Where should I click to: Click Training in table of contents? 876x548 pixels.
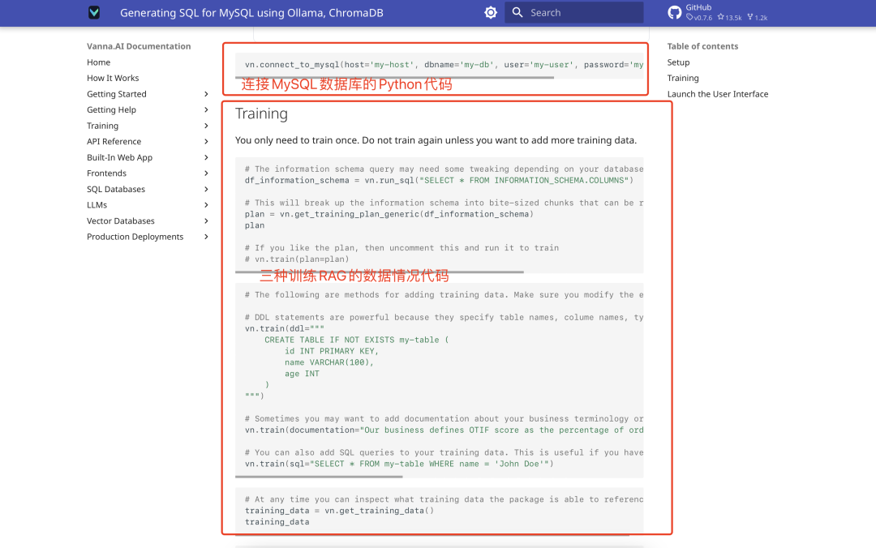point(682,79)
